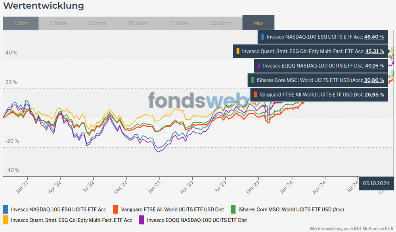396x232 pixels.
Task: Switch to the 3 Jahre tab
Action: (58, 23)
